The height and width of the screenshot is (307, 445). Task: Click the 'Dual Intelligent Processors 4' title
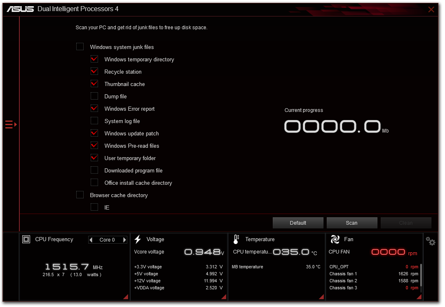click(x=78, y=9)
